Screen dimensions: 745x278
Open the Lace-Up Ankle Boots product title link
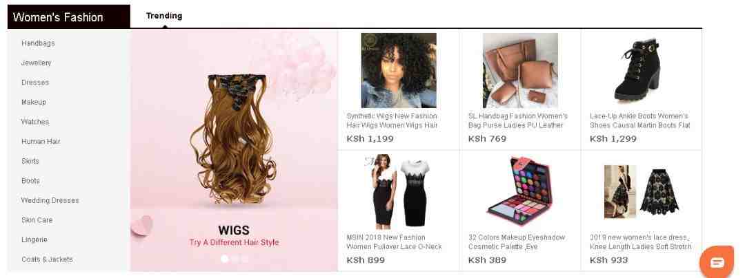(x=640, y=121)
